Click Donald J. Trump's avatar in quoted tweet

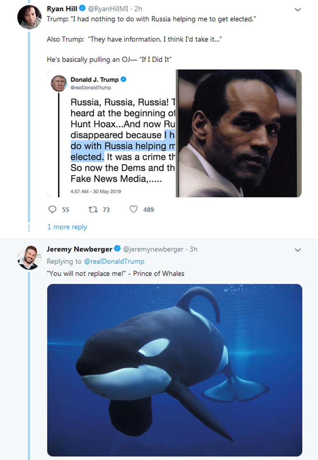[x=59, y=83]
